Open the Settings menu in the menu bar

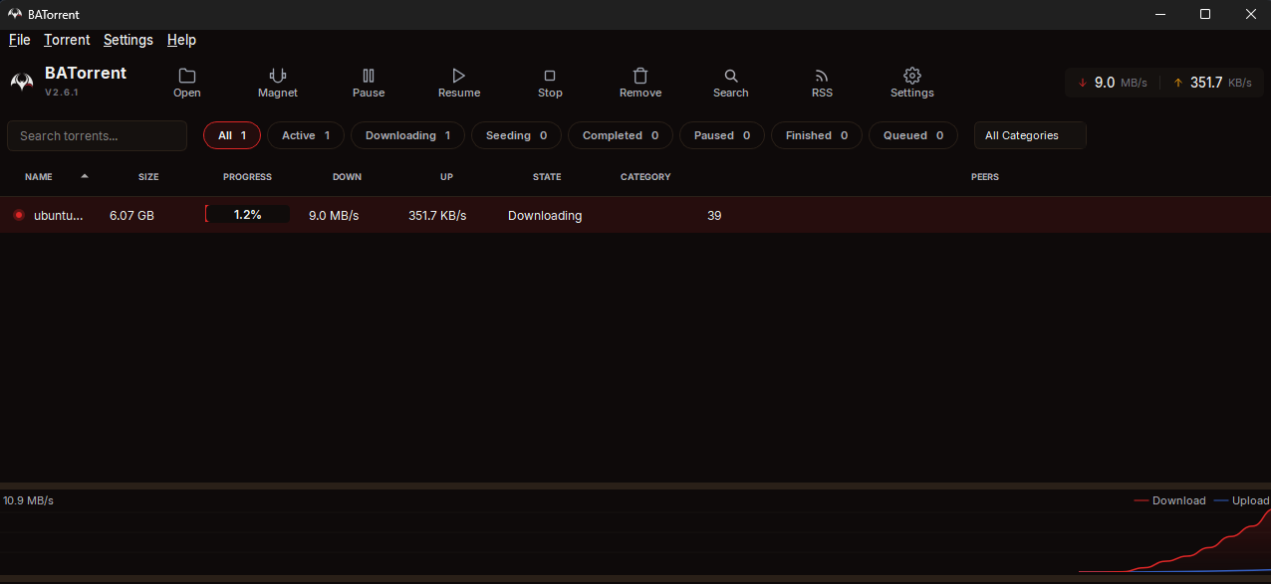tap(128, 40)
